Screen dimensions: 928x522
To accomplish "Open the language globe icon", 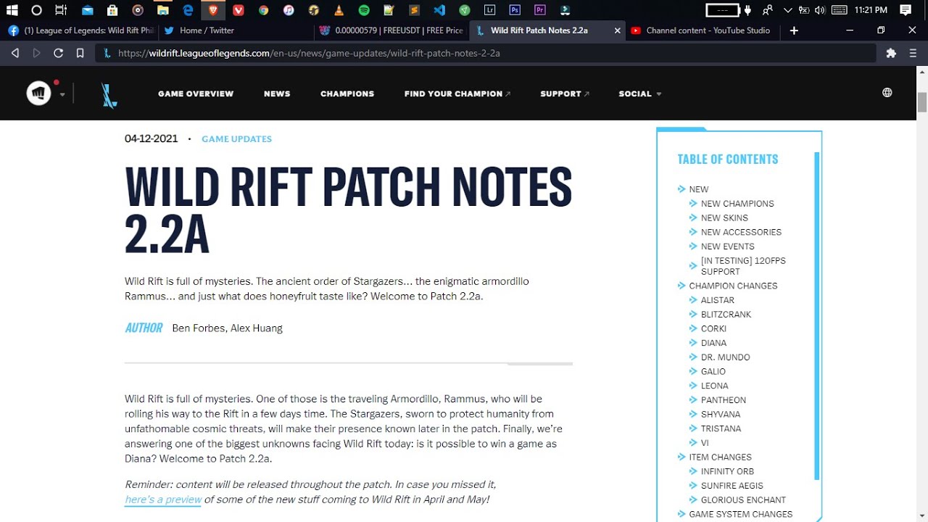I will click(887, 93).
